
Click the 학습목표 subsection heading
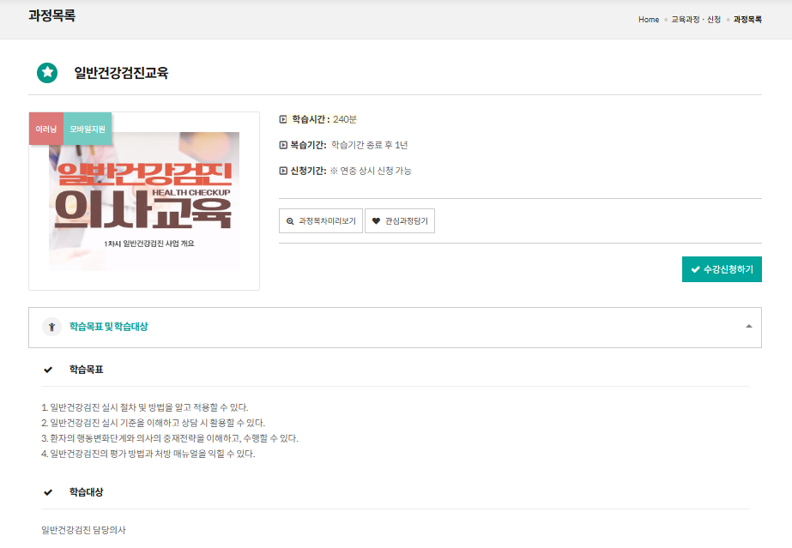tap(87, 370)
